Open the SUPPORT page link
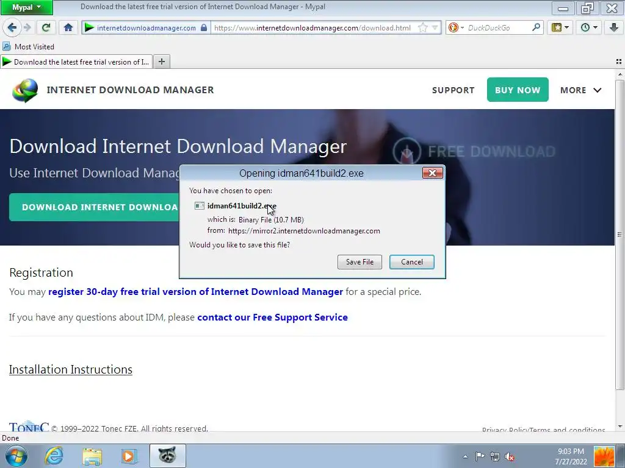 pos(453,90)
